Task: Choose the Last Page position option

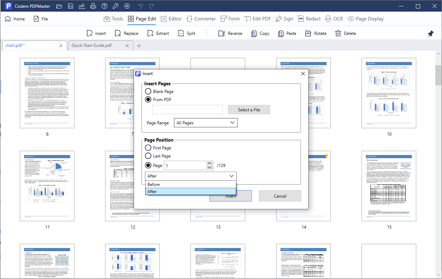Action: click(x=149, y=156)
